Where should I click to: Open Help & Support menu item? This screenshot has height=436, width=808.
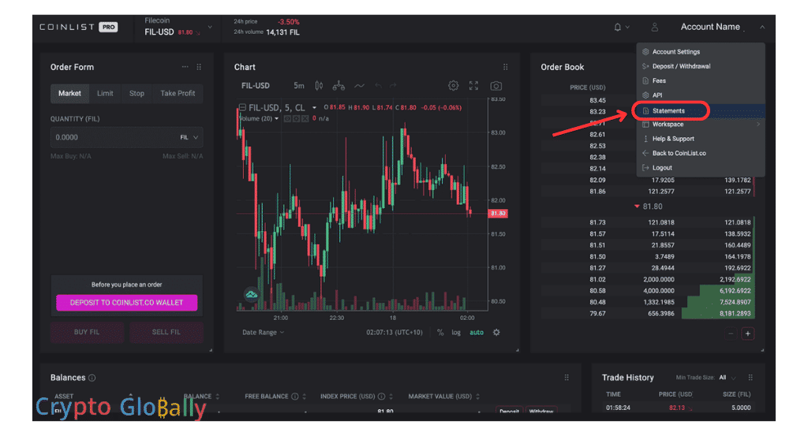[701, 139]
